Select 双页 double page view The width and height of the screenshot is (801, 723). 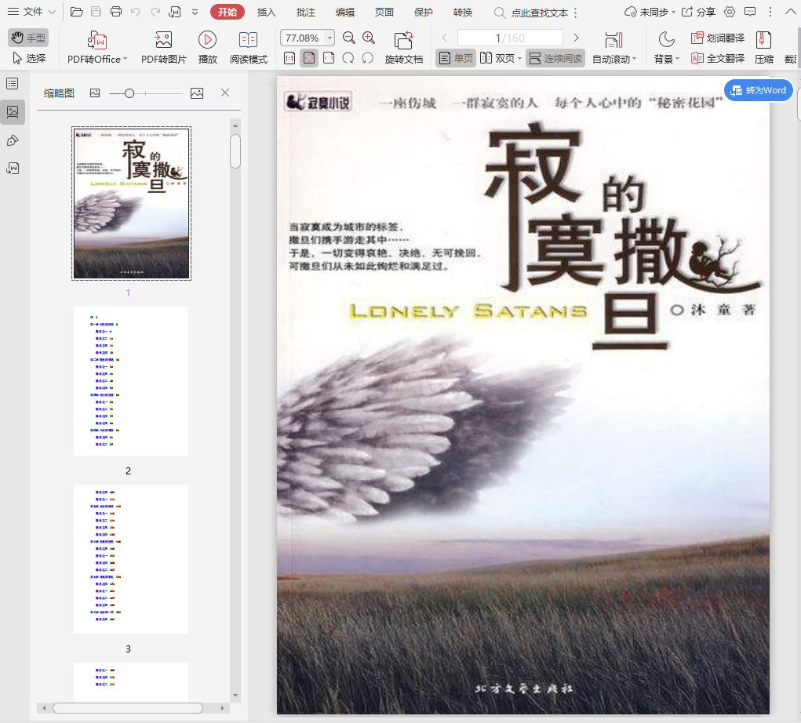click(x=500, y=58)
